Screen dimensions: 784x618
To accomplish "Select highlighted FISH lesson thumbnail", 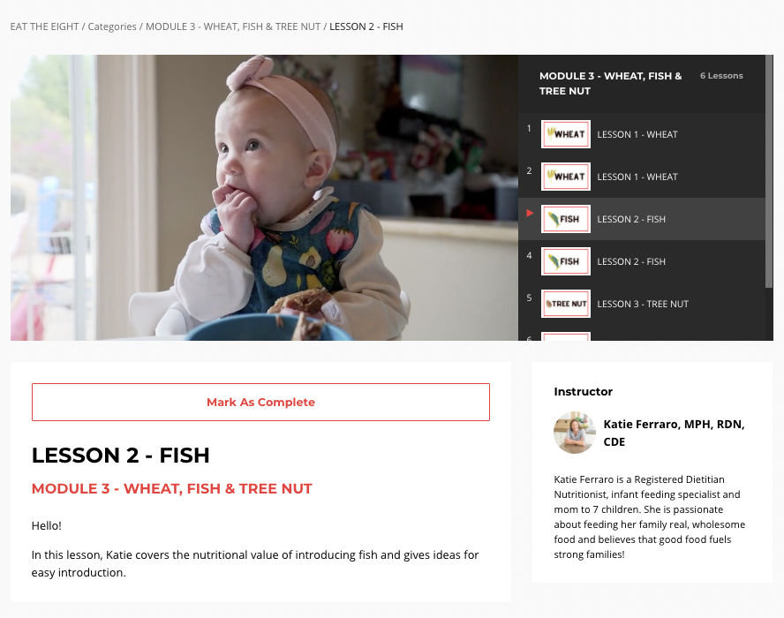I will (x=566, y=219).
